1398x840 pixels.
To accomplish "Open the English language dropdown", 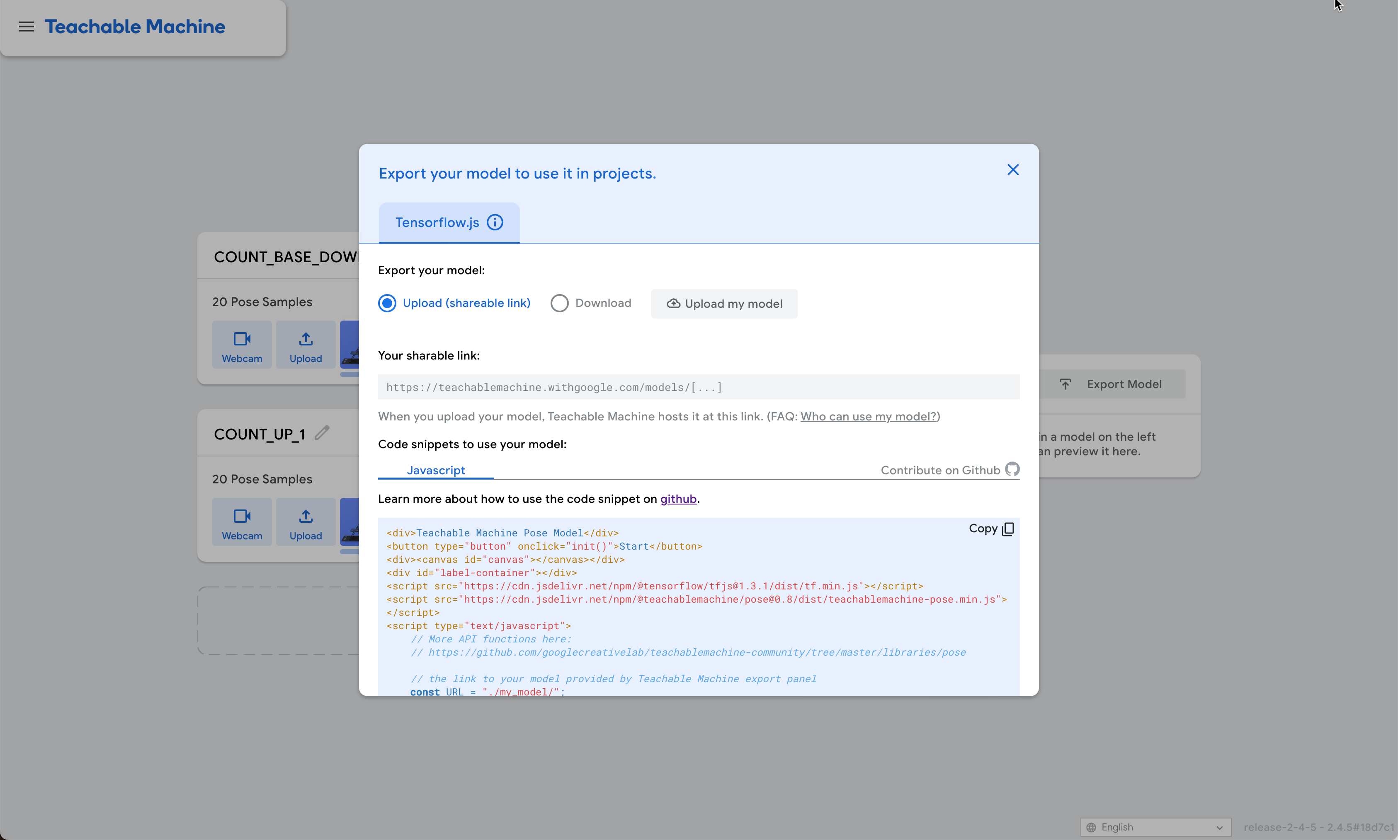I will (x=1155, y=827).
